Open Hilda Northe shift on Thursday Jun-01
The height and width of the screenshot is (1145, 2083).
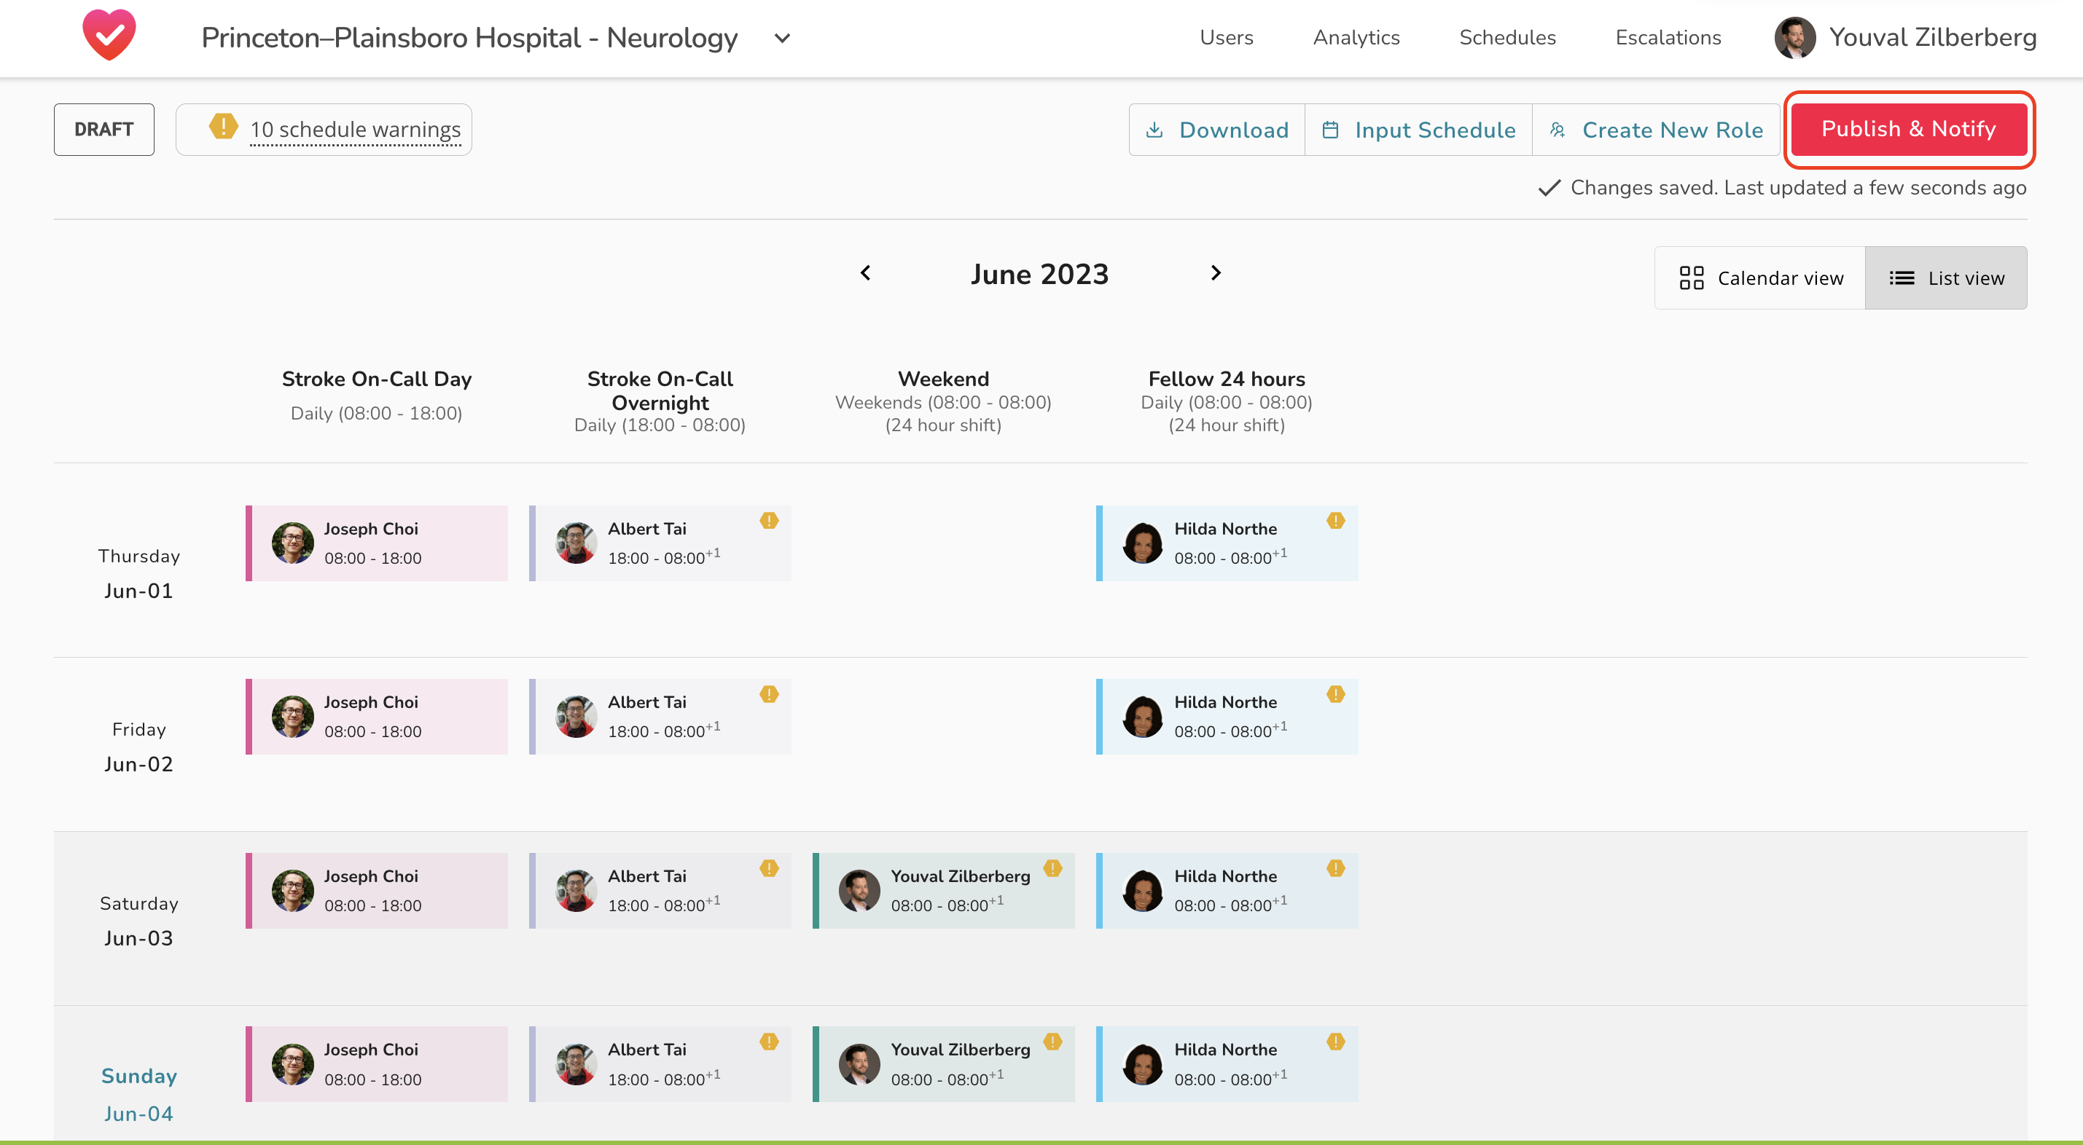tap(1227, 543)
